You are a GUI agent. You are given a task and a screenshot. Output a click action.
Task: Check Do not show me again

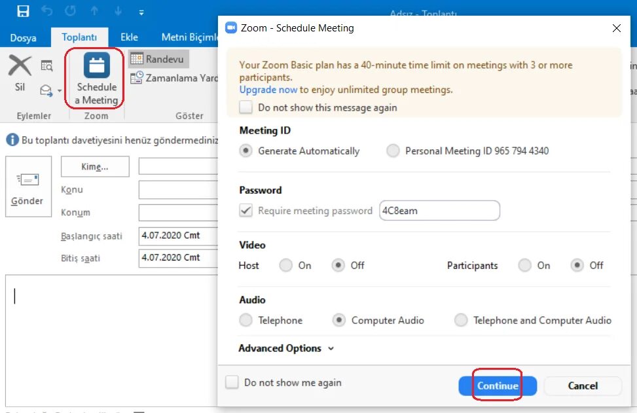(x=232, y=382)
